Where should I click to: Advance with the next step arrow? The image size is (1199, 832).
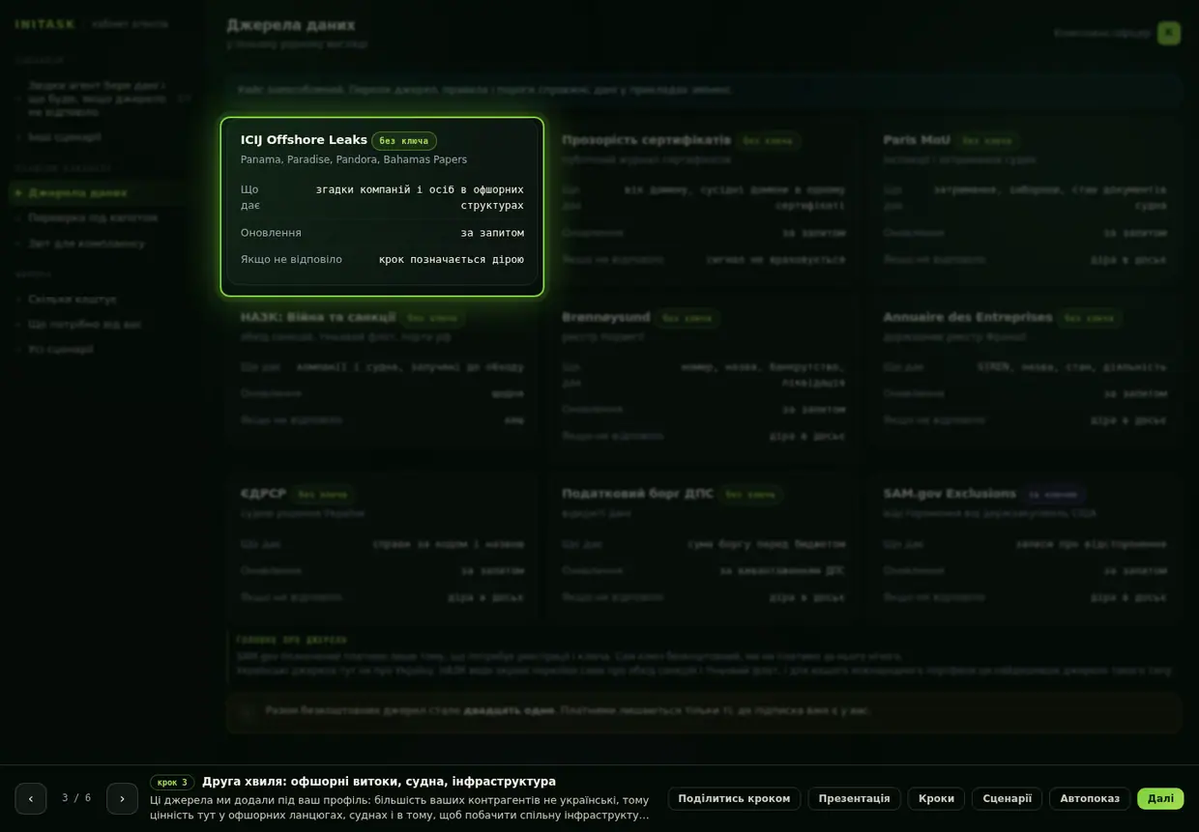[x=122, y=798]
